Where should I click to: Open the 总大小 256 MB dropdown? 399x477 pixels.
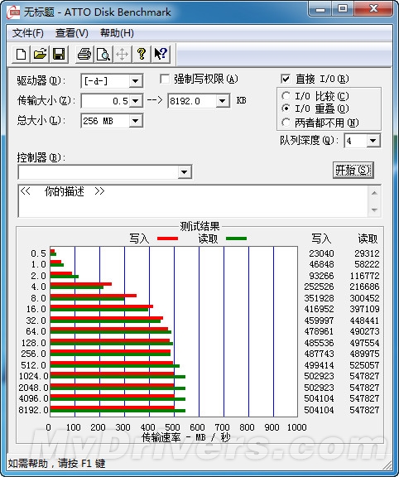click(135, 121)
